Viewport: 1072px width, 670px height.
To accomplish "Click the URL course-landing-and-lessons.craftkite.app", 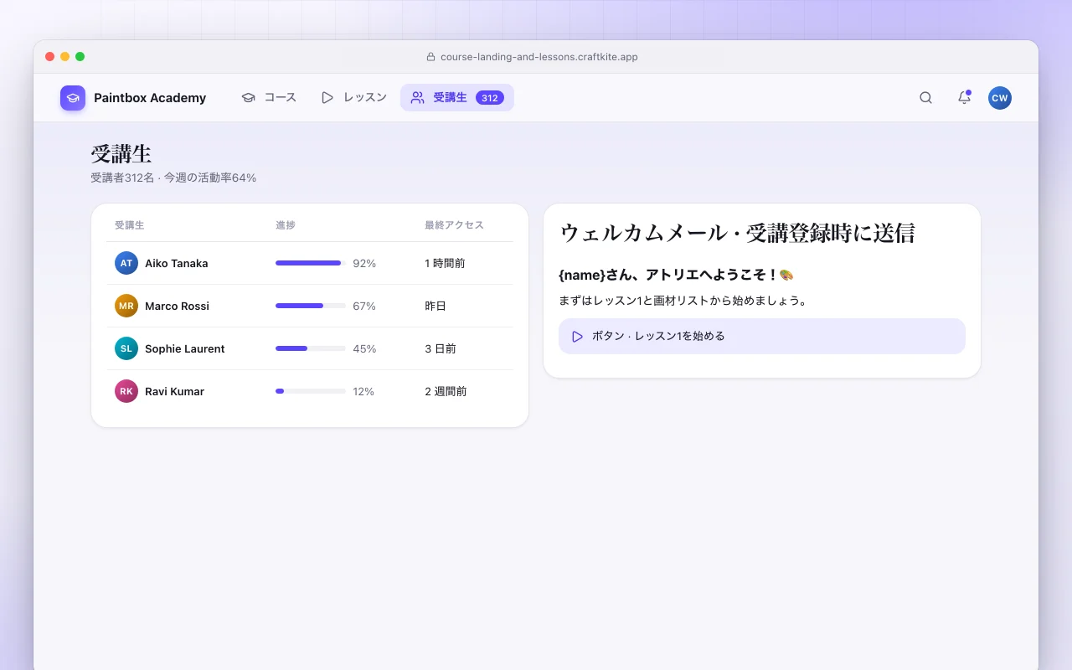I will 539,57.
